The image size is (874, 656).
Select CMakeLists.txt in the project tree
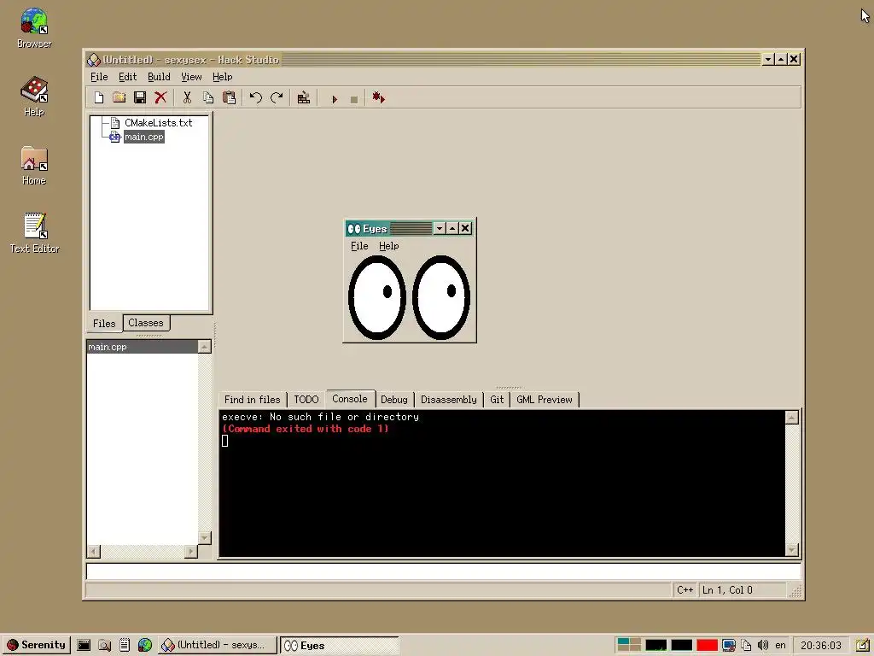point(158,123)
